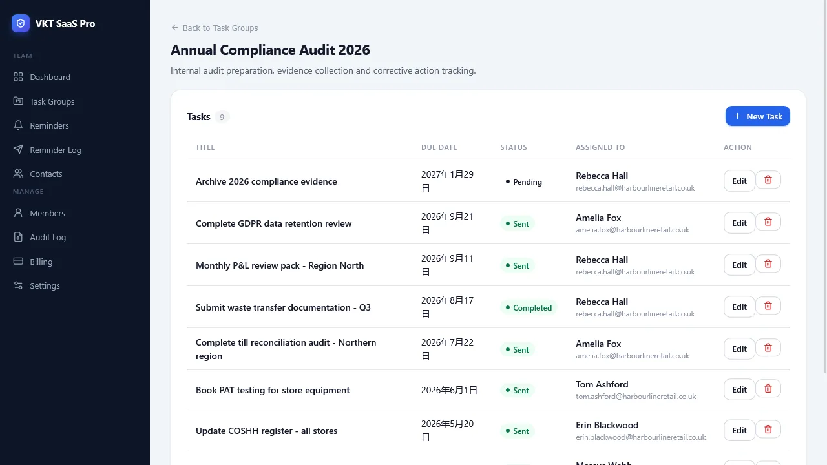
Task: Edit the till reconciliation audit task
Action: (x=739, y=349)
